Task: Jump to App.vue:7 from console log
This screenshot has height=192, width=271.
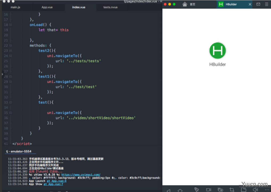Action: [53, 184]
